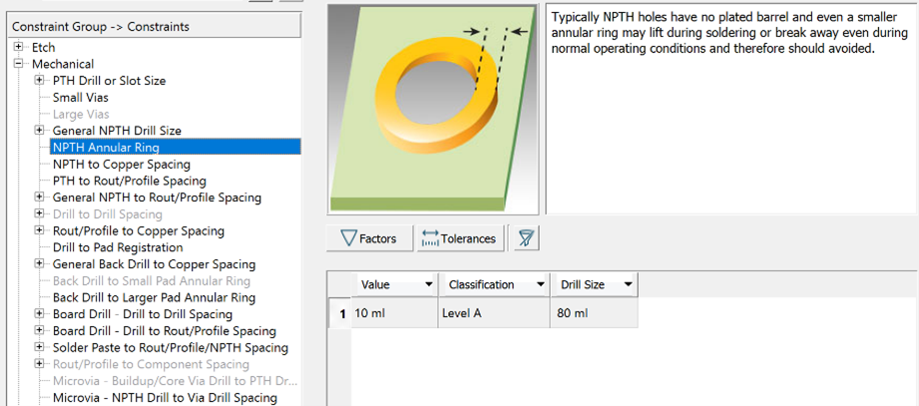Click the NPTH description text box

coord(732,110)
